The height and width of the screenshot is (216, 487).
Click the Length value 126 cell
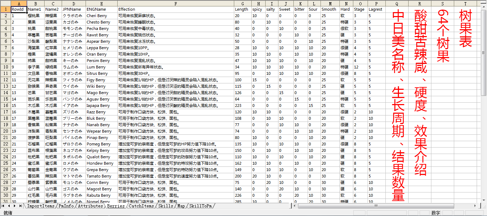pyautogui.click(x=242, y=93)
